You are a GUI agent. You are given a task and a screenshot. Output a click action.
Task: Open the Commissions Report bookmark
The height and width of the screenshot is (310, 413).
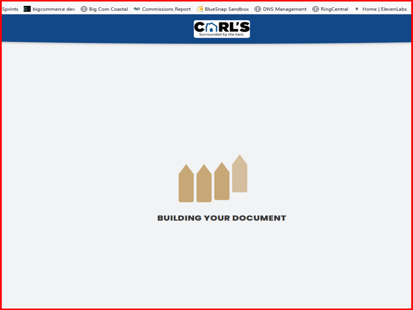click(162, 9)
